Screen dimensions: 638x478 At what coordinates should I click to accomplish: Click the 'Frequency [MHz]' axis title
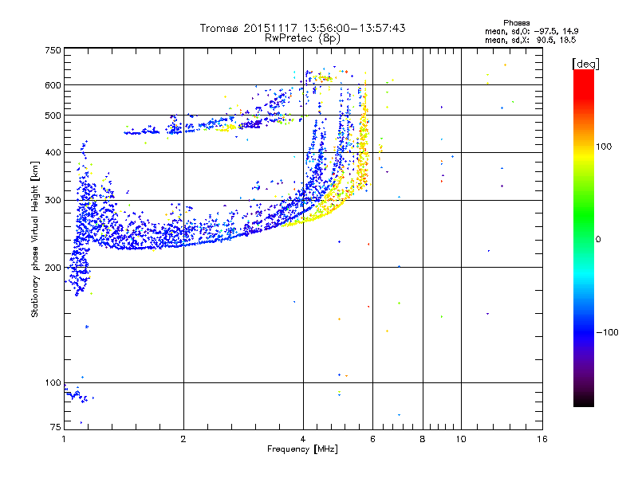click(302, 449)
